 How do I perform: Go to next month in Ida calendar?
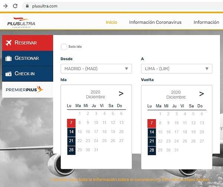[x=121, y=93]
